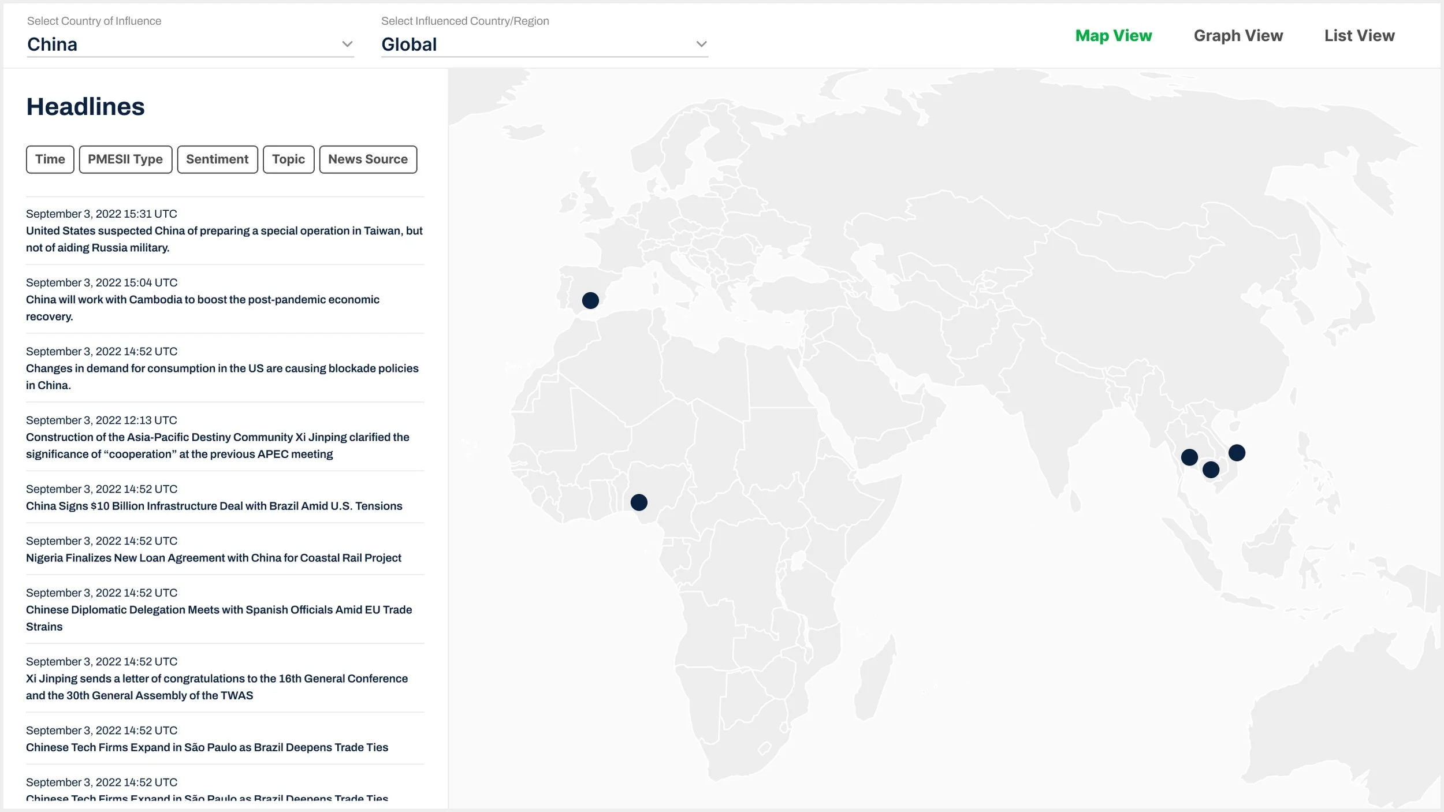Click the easternmost Southeast Asia map marker
The height and width of the screenshot is (812, 1444).
point(1237,453)
